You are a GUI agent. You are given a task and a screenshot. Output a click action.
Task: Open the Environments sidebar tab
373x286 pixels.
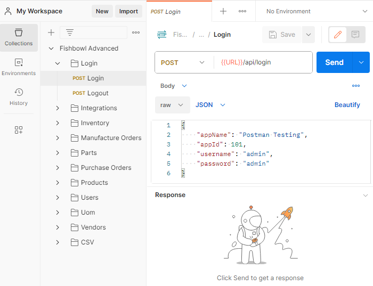[x=19, y=67]
